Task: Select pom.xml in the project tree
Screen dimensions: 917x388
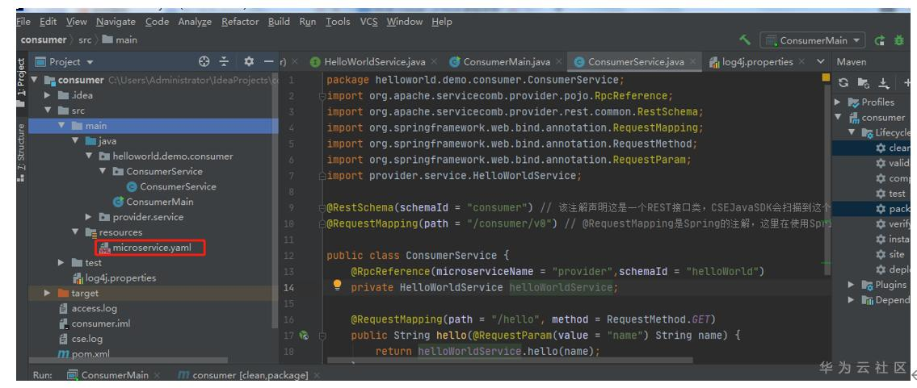Action: 84,353
